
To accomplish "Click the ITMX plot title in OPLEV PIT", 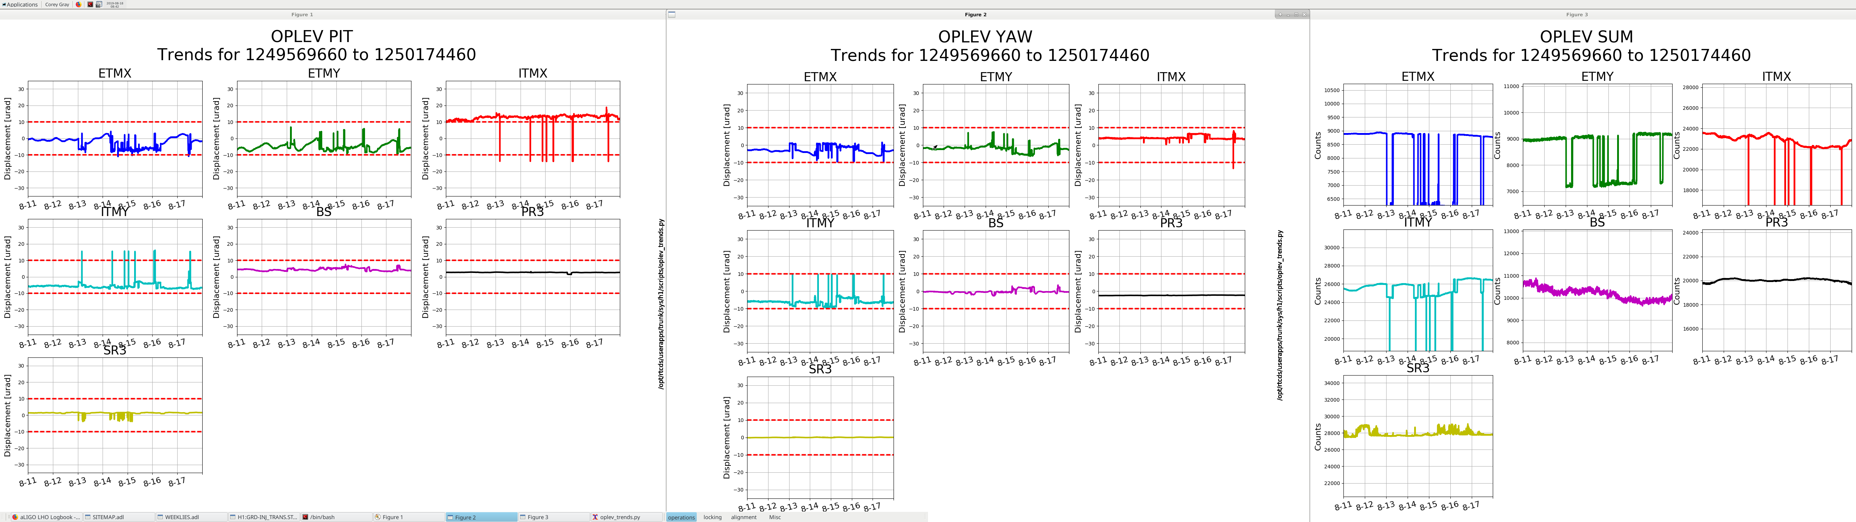I will tap(533, 73).
